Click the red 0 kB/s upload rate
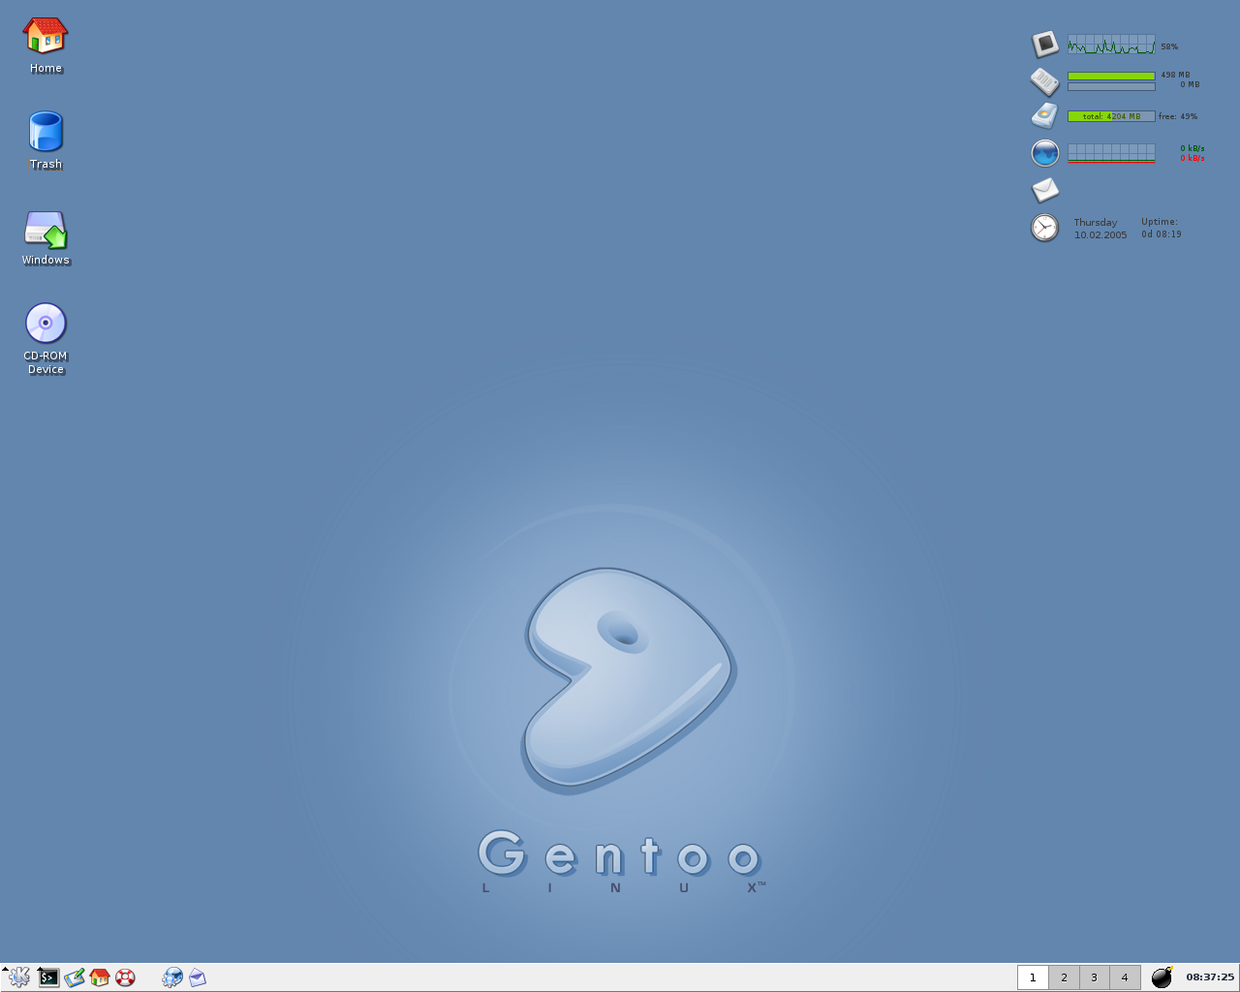The image size is (1240, 992). pos(1193,158)
